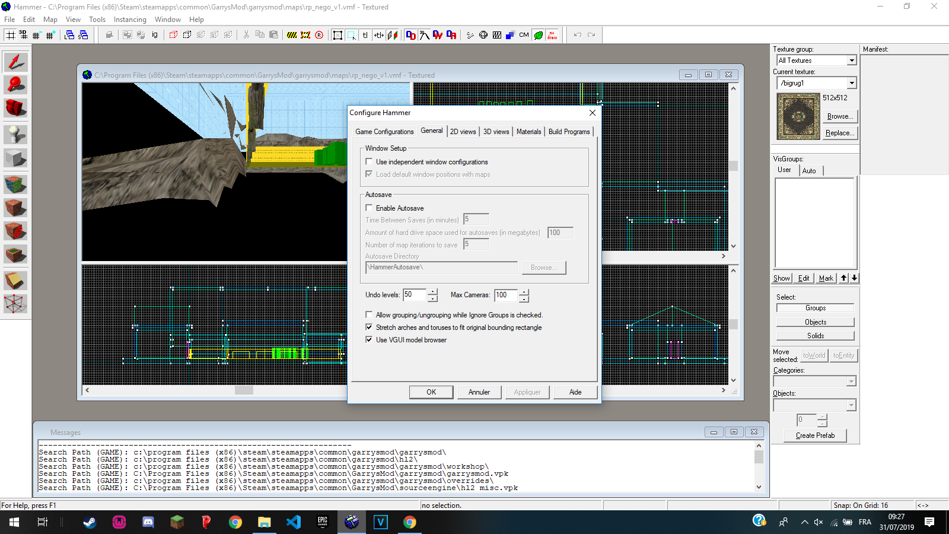Image resolution: width=949 pixels, height=534 pixels.
Task: Open the Instancing menu
Action: click(x=130, y=20)
